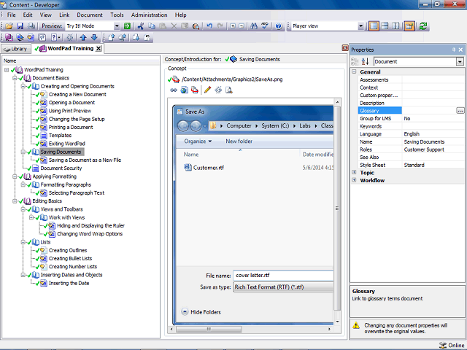Click the Online status indicator
This screenshot has width=467, height=350.
pos(452,345)
